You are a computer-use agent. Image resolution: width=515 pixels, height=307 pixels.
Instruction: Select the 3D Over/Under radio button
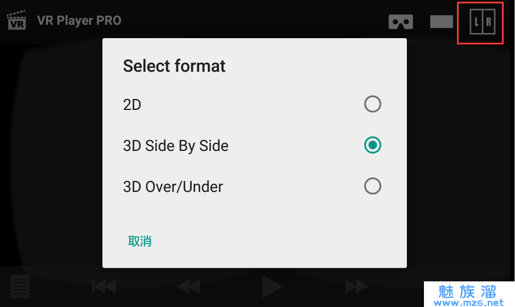pyautogui.click(x=373, y=186)
